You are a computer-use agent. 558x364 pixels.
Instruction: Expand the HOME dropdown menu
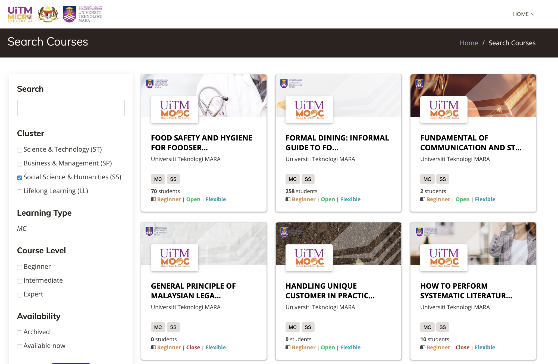tap(524, 14)
